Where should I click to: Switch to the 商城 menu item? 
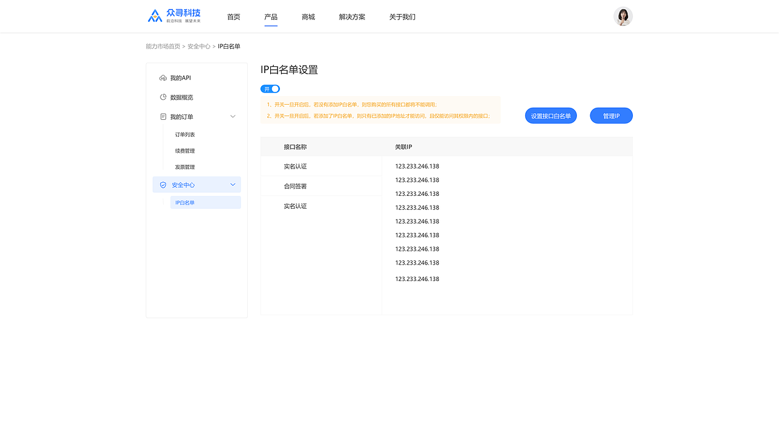[x=308, y=16]
